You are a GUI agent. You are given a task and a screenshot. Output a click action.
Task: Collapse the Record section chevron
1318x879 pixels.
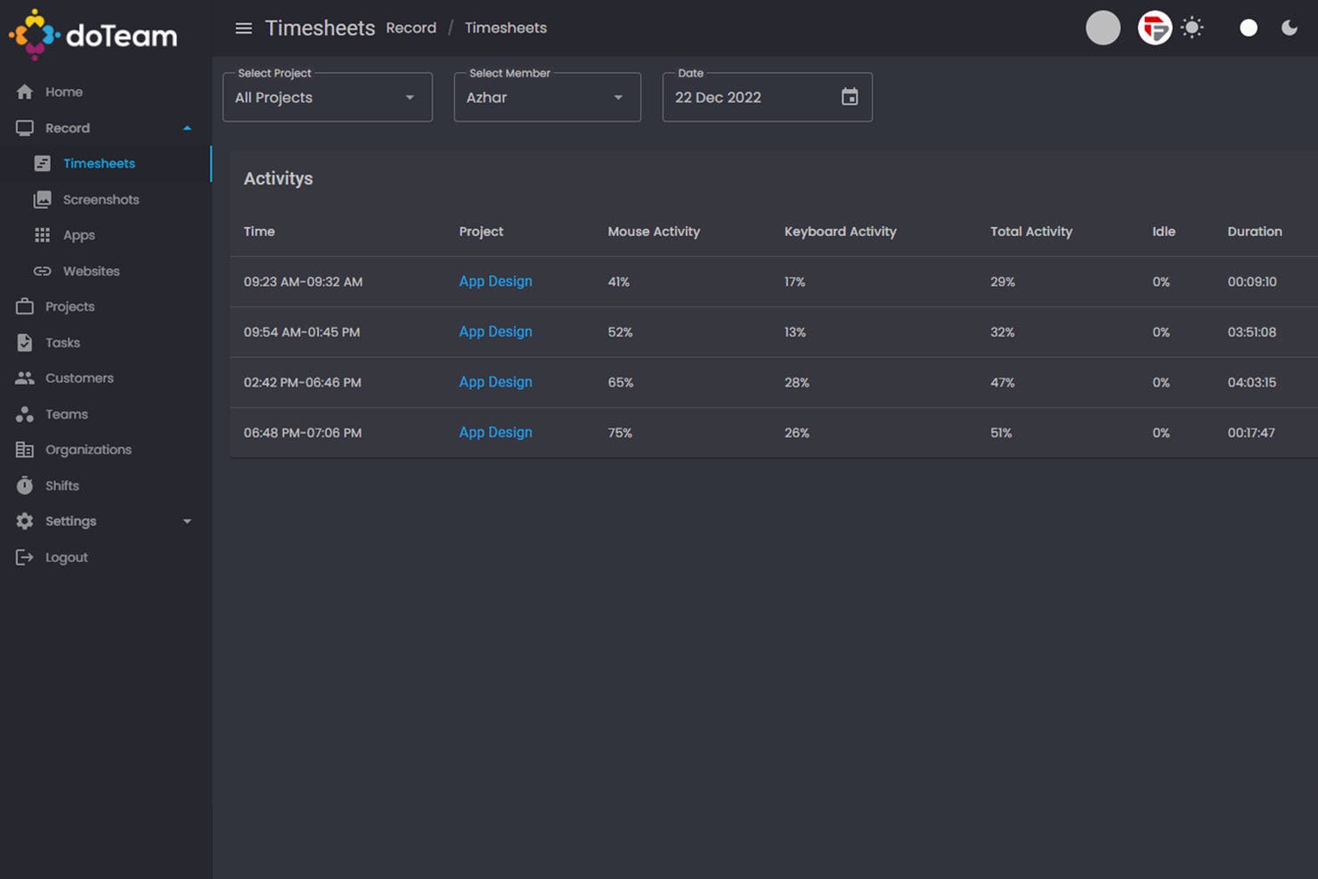(x=187, y=127)
